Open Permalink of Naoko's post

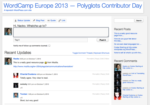90,59
